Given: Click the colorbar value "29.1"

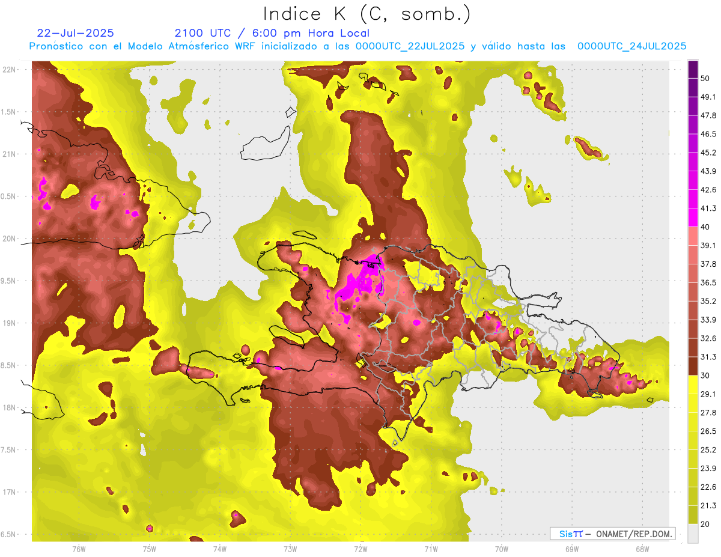Looking at the screenshot, I should click(708, 394).
